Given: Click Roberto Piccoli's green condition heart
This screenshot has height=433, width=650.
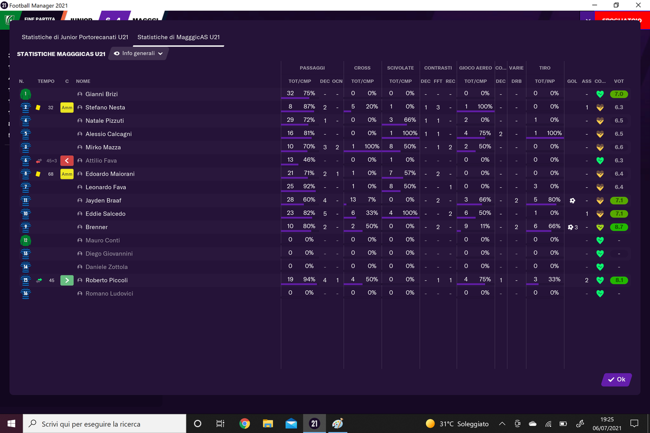Looking at the screenshot, I should tap(600, 280).
